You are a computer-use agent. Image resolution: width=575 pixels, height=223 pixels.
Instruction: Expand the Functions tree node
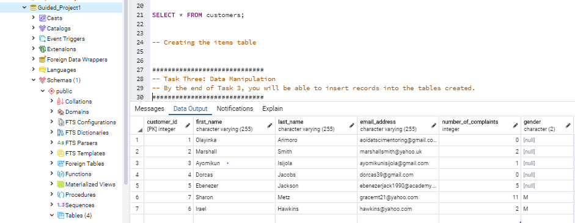52,174
